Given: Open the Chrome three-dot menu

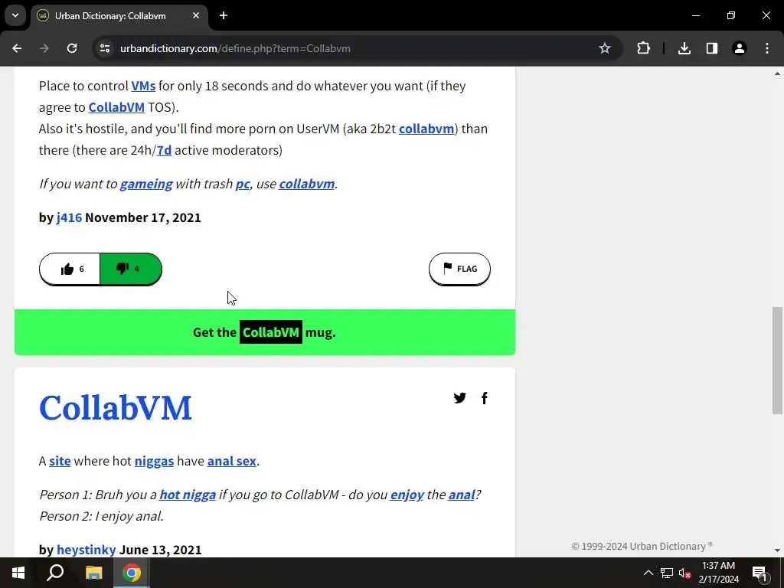Looking at the screenshot, I should [x=767, y=48].
